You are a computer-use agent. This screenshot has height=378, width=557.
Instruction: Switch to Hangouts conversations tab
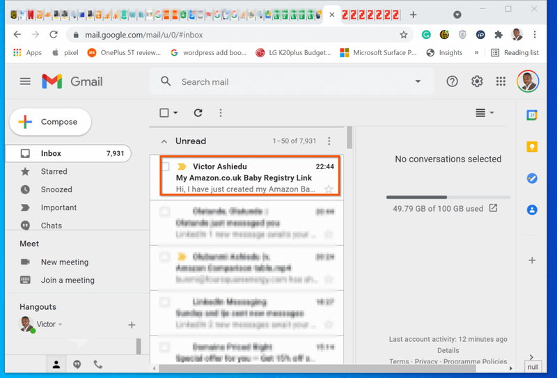pyautogui.click(x=77, y=365)
